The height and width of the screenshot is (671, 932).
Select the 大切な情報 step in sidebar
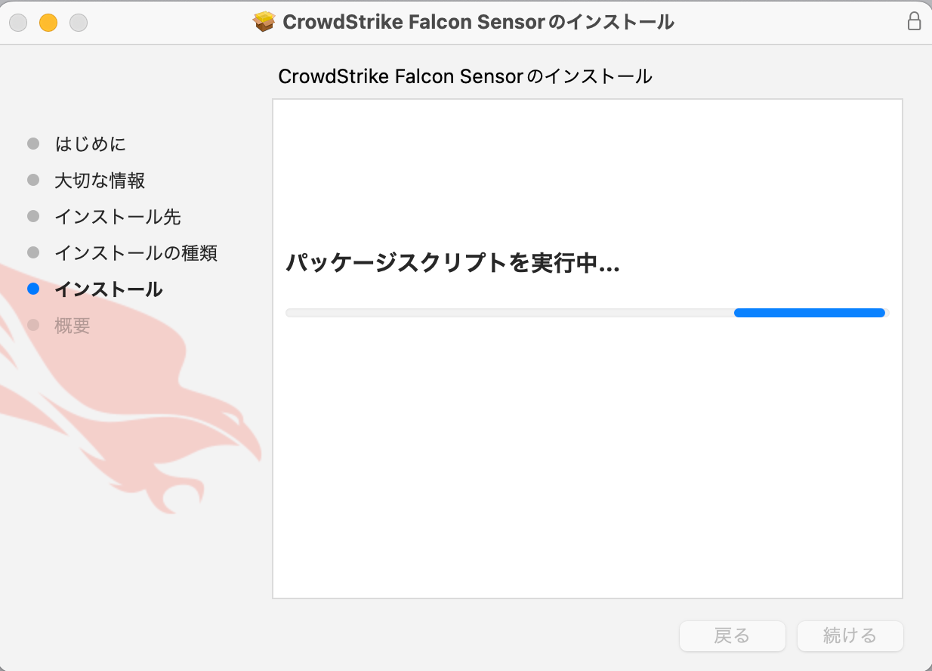(100, 180)
